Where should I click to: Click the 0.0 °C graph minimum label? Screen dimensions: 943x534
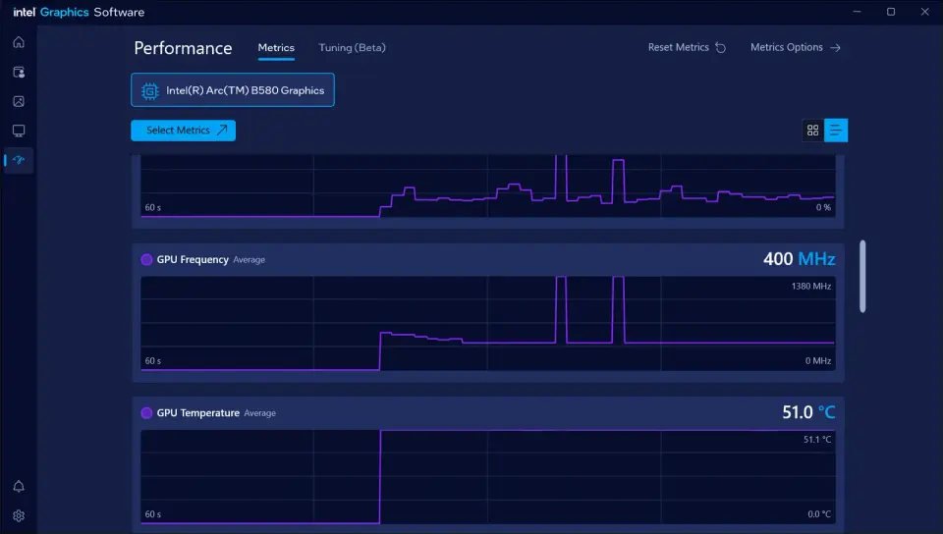(819, 514)
